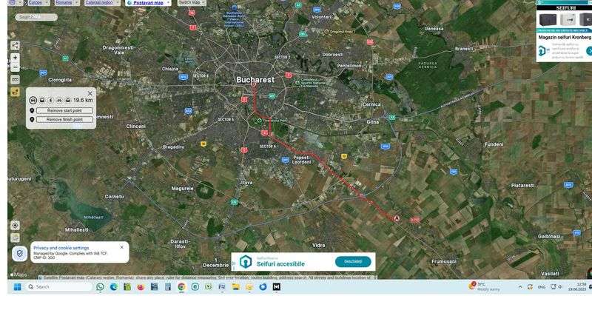Select the Postavari map tab
Viewport: 592px width, 333px height.
(148, 3)
